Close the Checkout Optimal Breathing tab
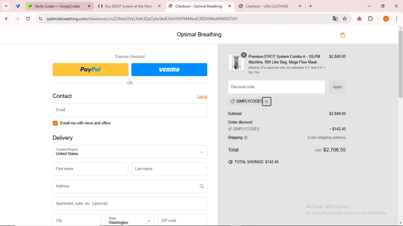This screenshot has height=226, width=403. pos(229,6)
